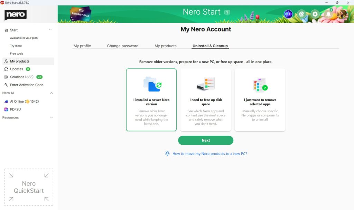Click the lightbulb tip icon
The width and height of the screenshot is (354, 210).
click(x=167, y=153)
